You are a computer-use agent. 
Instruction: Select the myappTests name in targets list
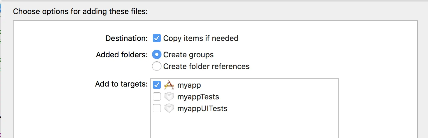pyautogui.click(x=198, y=97)
